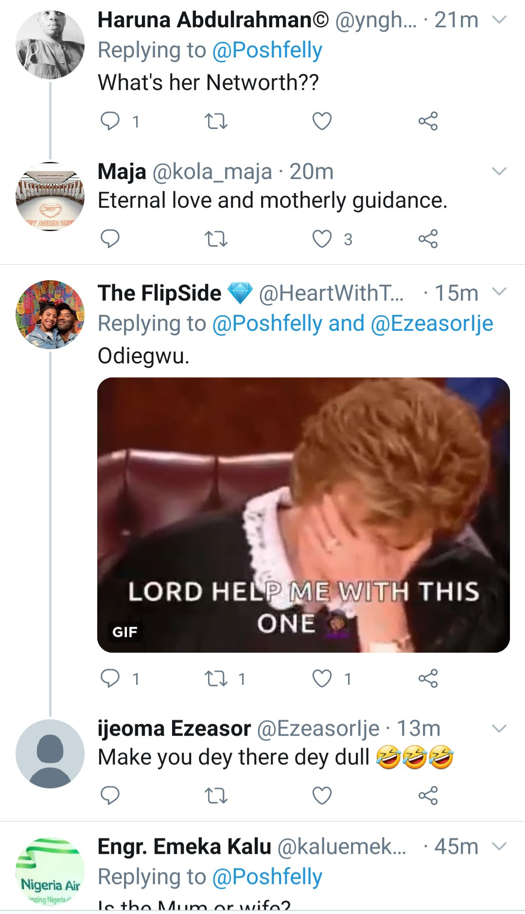Reply to Maja's tweet
The image size is (525, 914).
(x=110, y=239)
